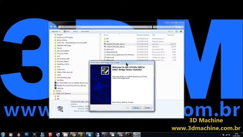Sort by the Tamanho column header
Image resolution: width=243 pixels, height=137 pixels.
[170, 35]
